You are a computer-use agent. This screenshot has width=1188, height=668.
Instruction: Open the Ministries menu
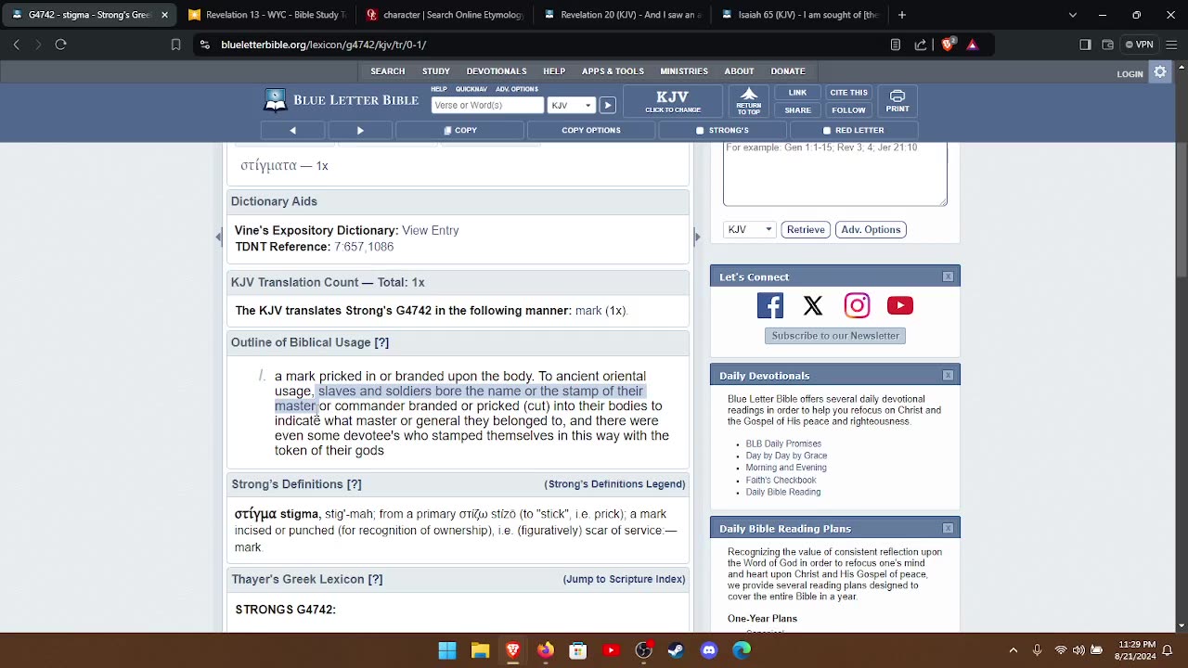tap(684, 71)
